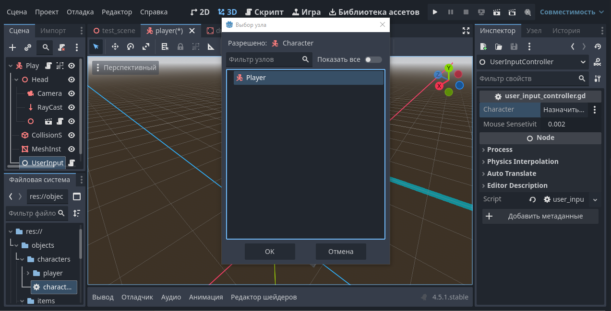Open the Compatibility renderer dropdown
Screen dimensions: 611x311
pyautogui.click(x=572, y=12)
